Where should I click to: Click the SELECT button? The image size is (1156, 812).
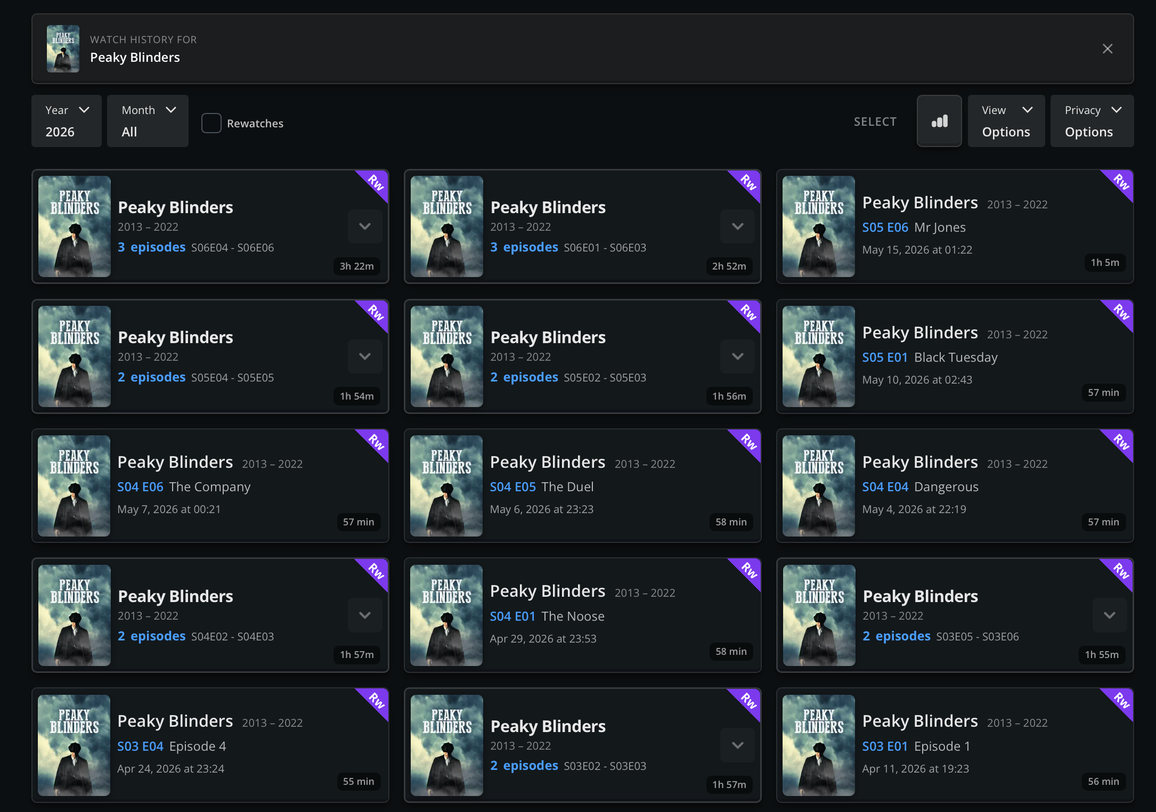pyautogui.click(x=875, y=122)
